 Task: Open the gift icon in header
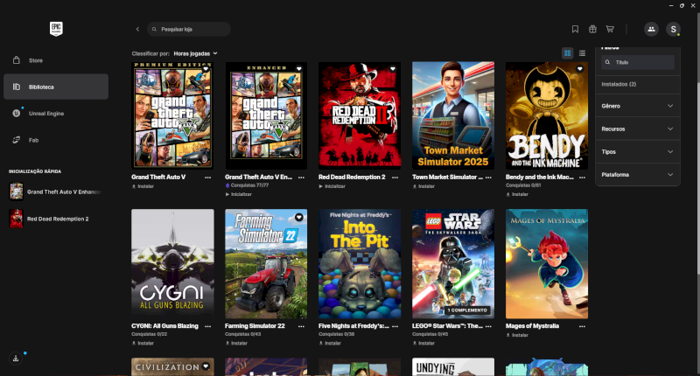pos(592,29)
